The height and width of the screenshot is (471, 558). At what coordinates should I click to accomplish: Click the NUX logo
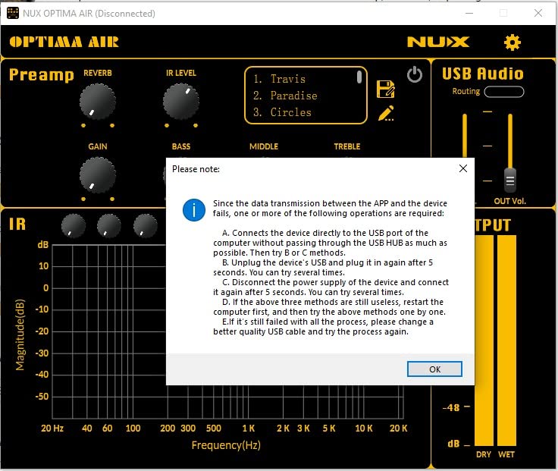pos(438,42)
